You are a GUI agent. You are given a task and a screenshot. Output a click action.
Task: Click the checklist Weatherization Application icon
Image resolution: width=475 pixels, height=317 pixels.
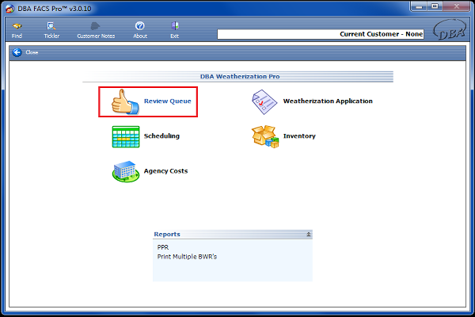(264, 102)
